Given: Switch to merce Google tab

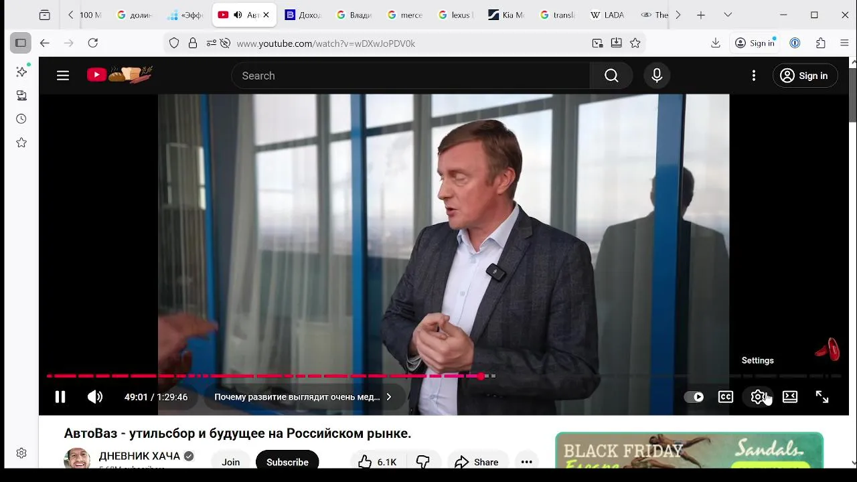Looking at the screenshot, I should tap(404, 15).
